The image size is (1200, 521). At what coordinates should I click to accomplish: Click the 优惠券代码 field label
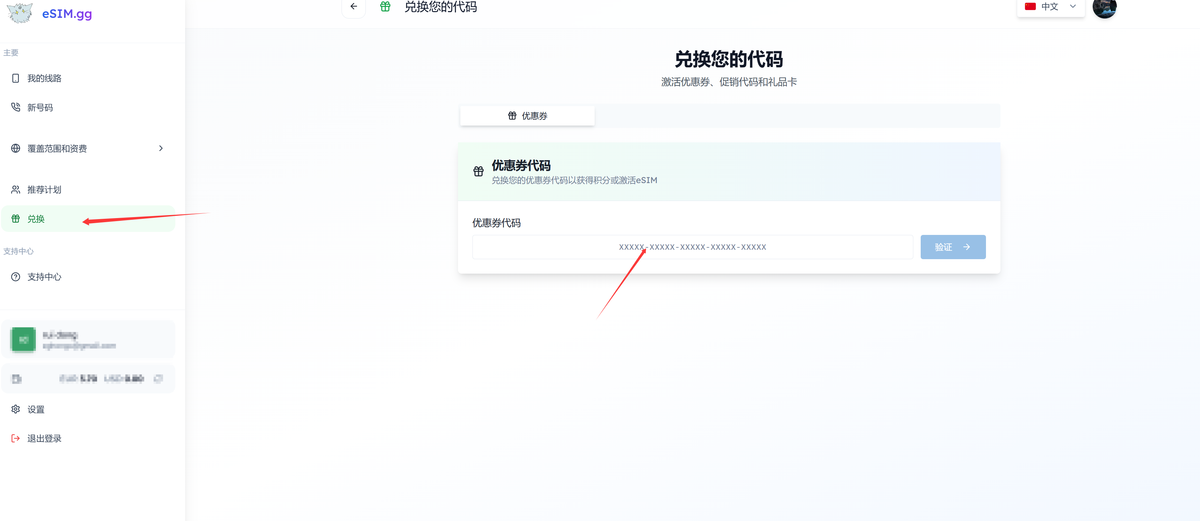pos(497,223)
